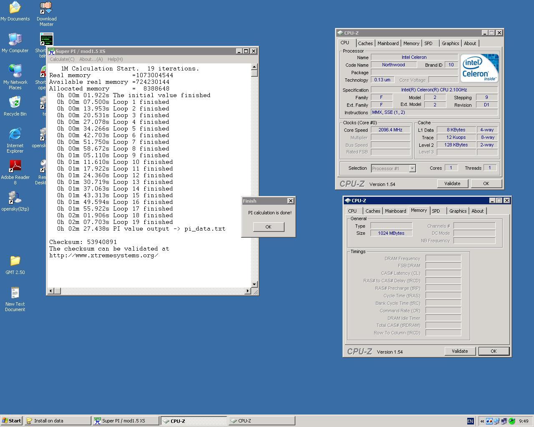534x427 pixels.
Task: Click the Super PI title bar icon
Action: tap(51, 51)
